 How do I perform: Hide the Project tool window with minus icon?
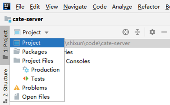point(164,32)
